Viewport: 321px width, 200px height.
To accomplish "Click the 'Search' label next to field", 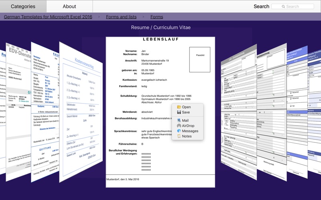I will (x=262, y=6).
